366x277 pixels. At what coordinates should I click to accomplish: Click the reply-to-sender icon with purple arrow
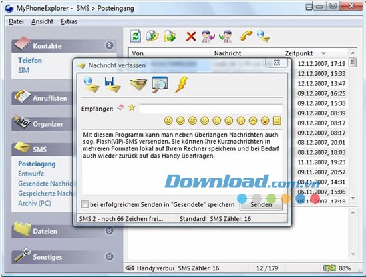pyautogui.click(x=208, y=36)
